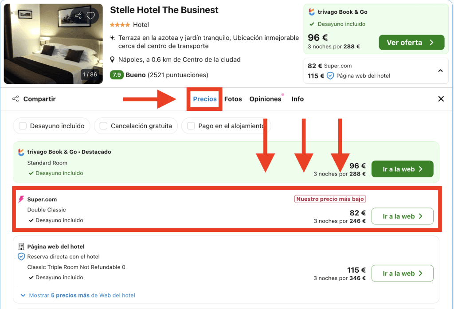Click the Compartir share icon
The height and width of the screenshot is (309, 454).
coord(16,99)
